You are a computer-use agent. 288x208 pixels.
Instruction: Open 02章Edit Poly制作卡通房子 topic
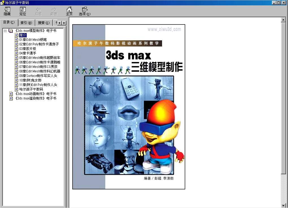[39, 44]
